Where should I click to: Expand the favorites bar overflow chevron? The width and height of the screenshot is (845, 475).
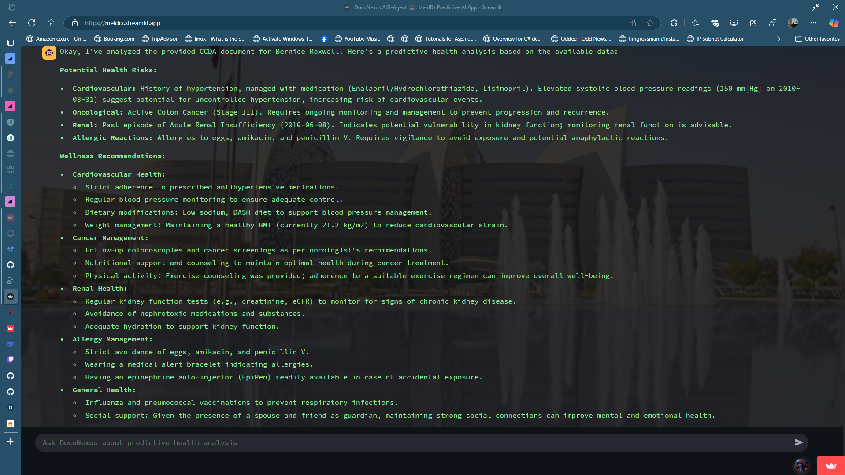tap(779, 39)
